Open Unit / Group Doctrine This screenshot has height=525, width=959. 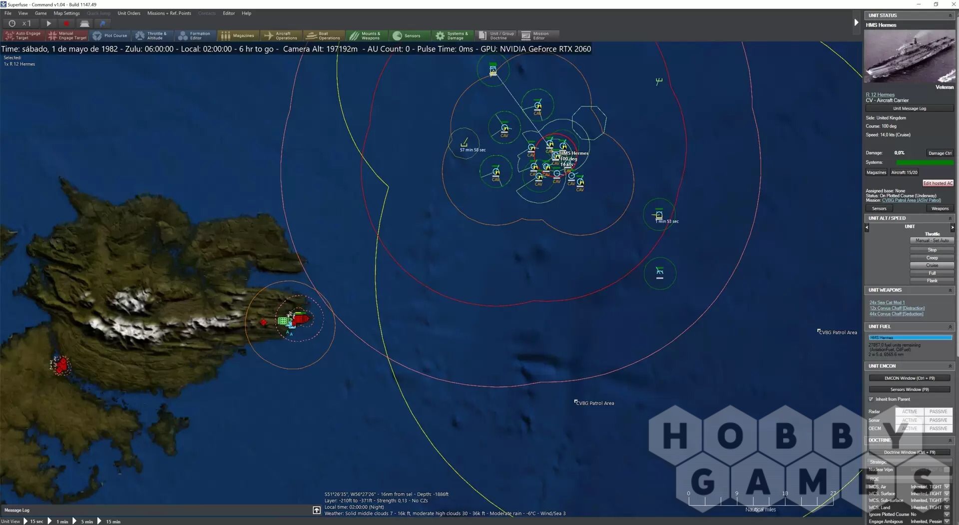[x=495, y=35]
